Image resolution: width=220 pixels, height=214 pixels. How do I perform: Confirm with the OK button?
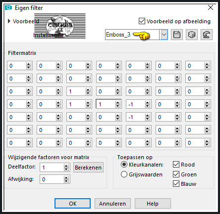(x=73, y=204)
